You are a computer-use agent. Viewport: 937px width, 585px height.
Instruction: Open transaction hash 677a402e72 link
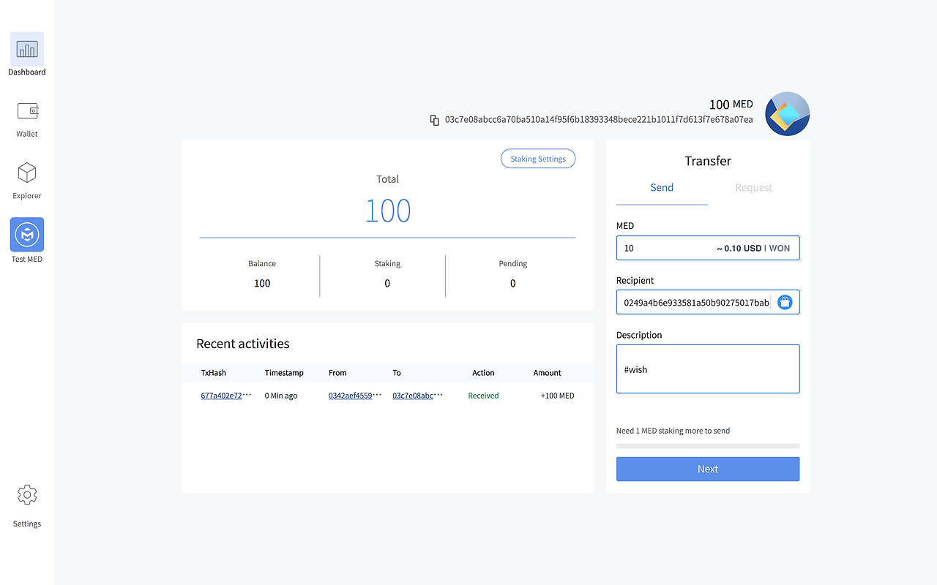pos(222,396)
